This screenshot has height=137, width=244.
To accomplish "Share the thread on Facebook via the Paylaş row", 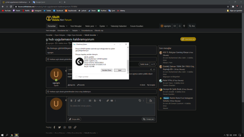I will 54,127.
